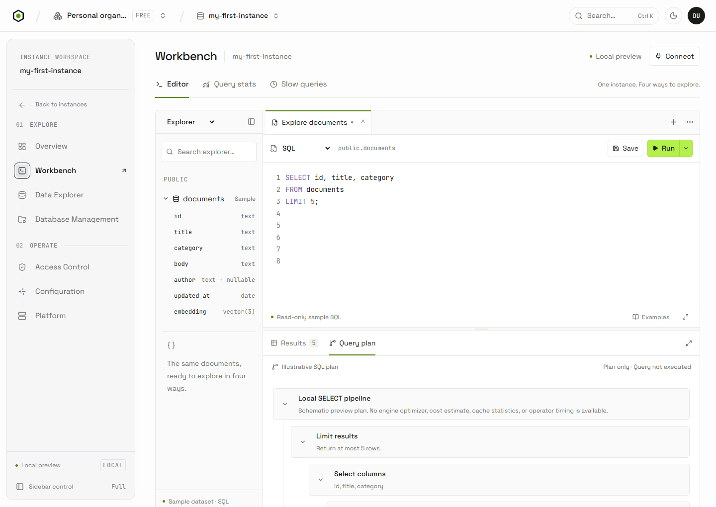Go Back to instances

click(53, 104)
